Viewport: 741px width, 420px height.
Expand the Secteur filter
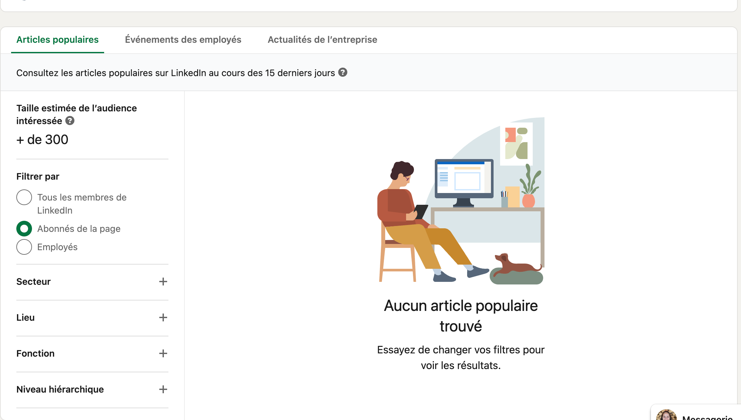[163, 282]
